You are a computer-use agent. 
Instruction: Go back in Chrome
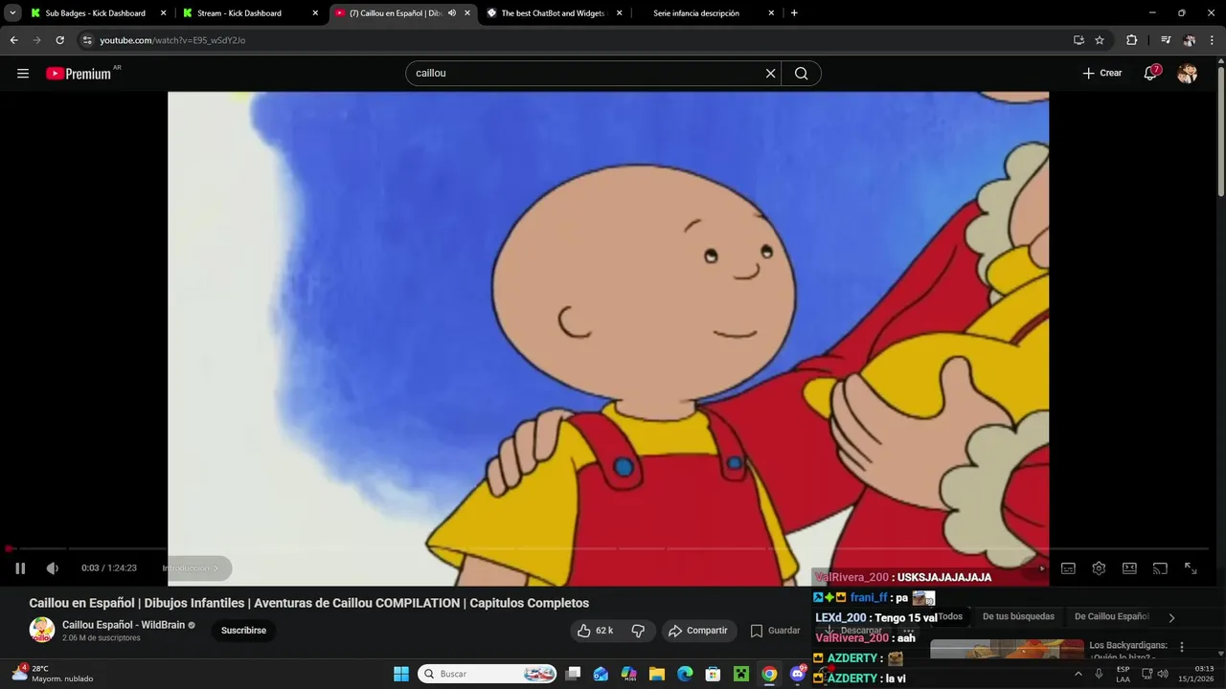(x=13, y=40)
